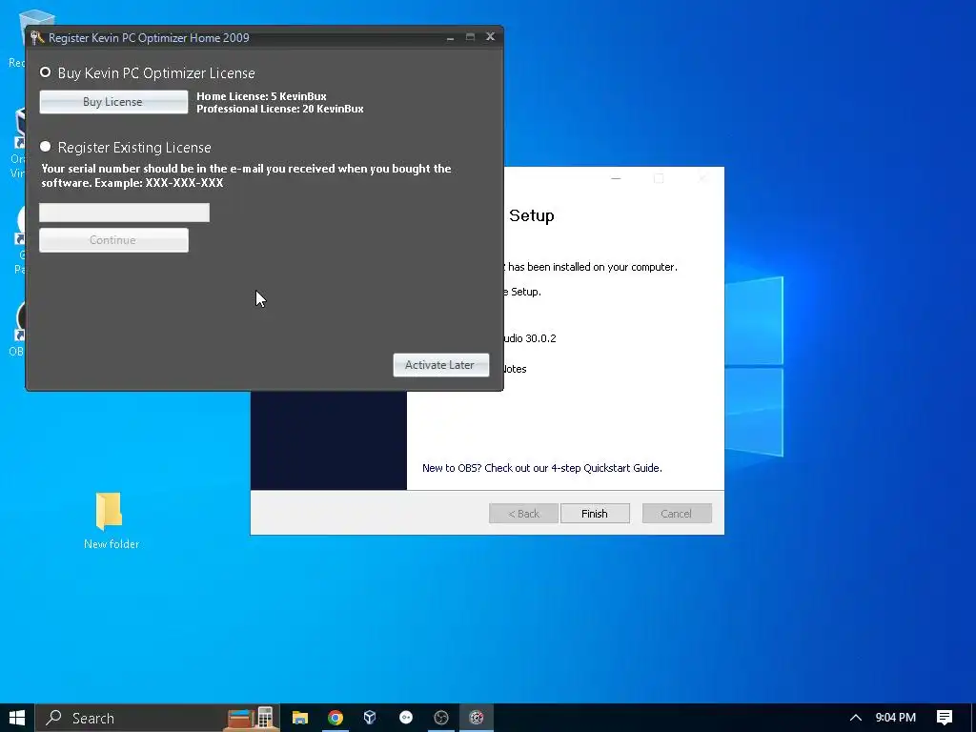
Task: Open the Windows Start menu
Action: 17,718
